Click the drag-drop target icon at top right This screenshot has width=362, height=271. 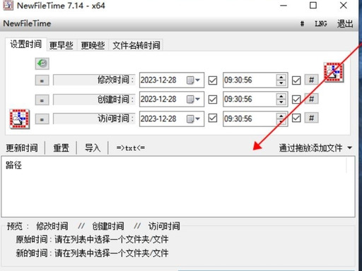pos(334,73)
